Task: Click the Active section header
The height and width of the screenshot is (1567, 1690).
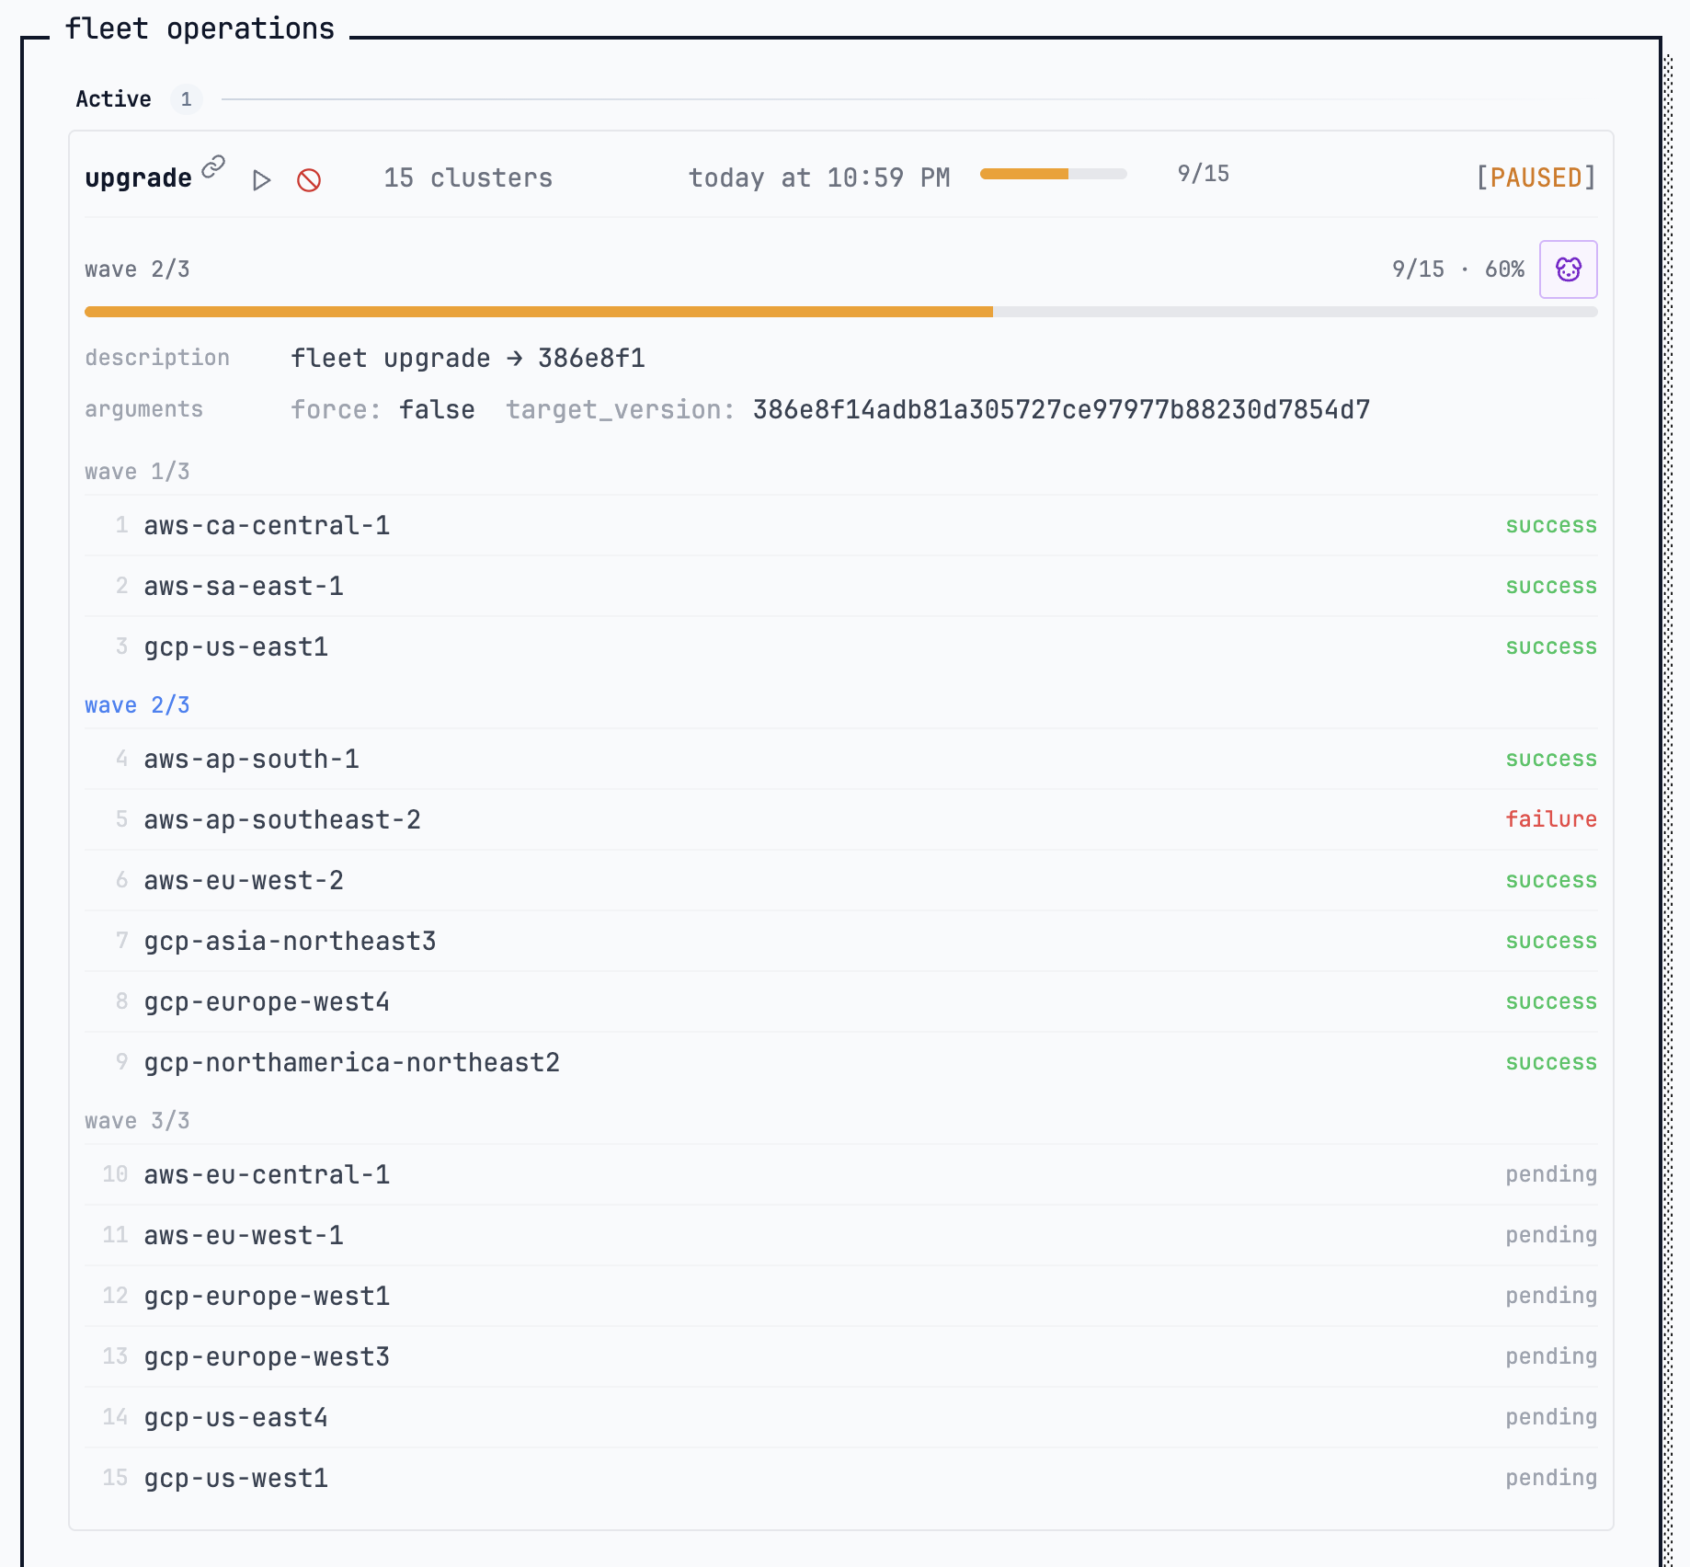Action: (113, 99)
